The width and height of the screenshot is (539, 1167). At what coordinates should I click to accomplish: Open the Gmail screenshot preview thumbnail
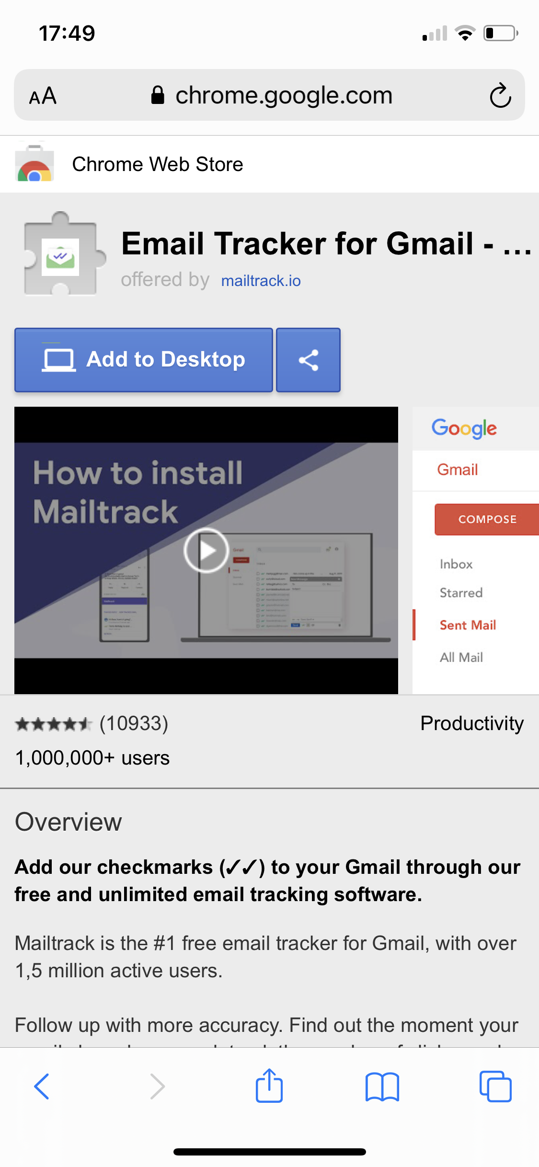pyautogui.click(x=476, y=550)
